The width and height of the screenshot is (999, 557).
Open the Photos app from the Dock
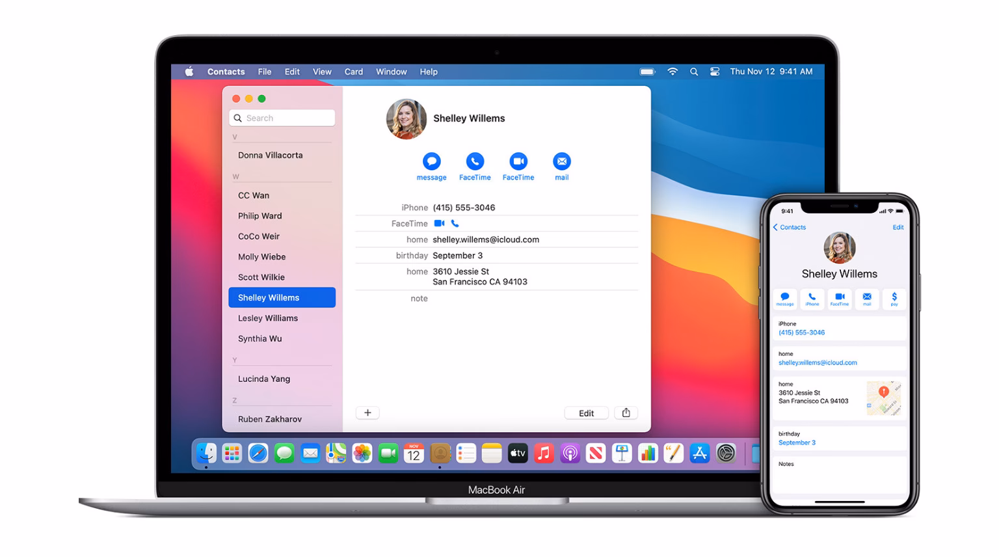point(362,453)
